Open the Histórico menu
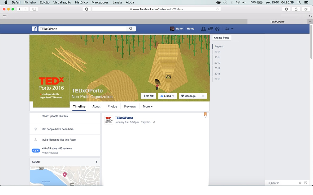This screenshot has height=195, width=313. tap(81, 2)
